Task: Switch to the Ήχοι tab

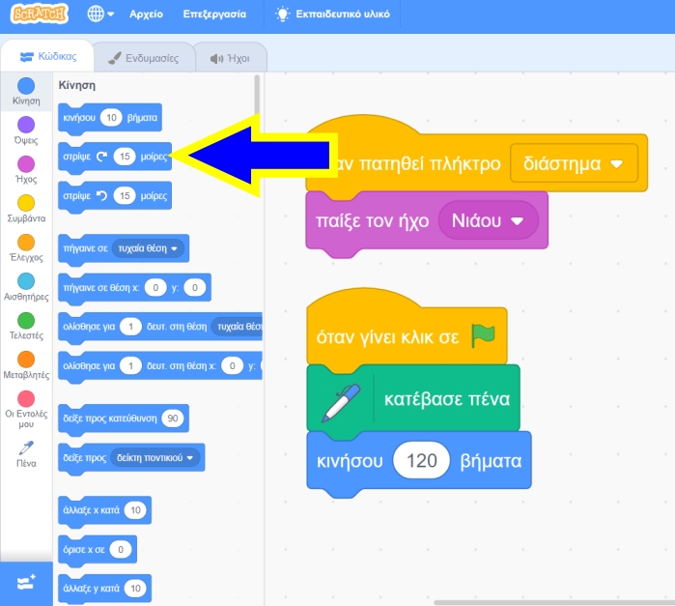Action: coord(230,57)
